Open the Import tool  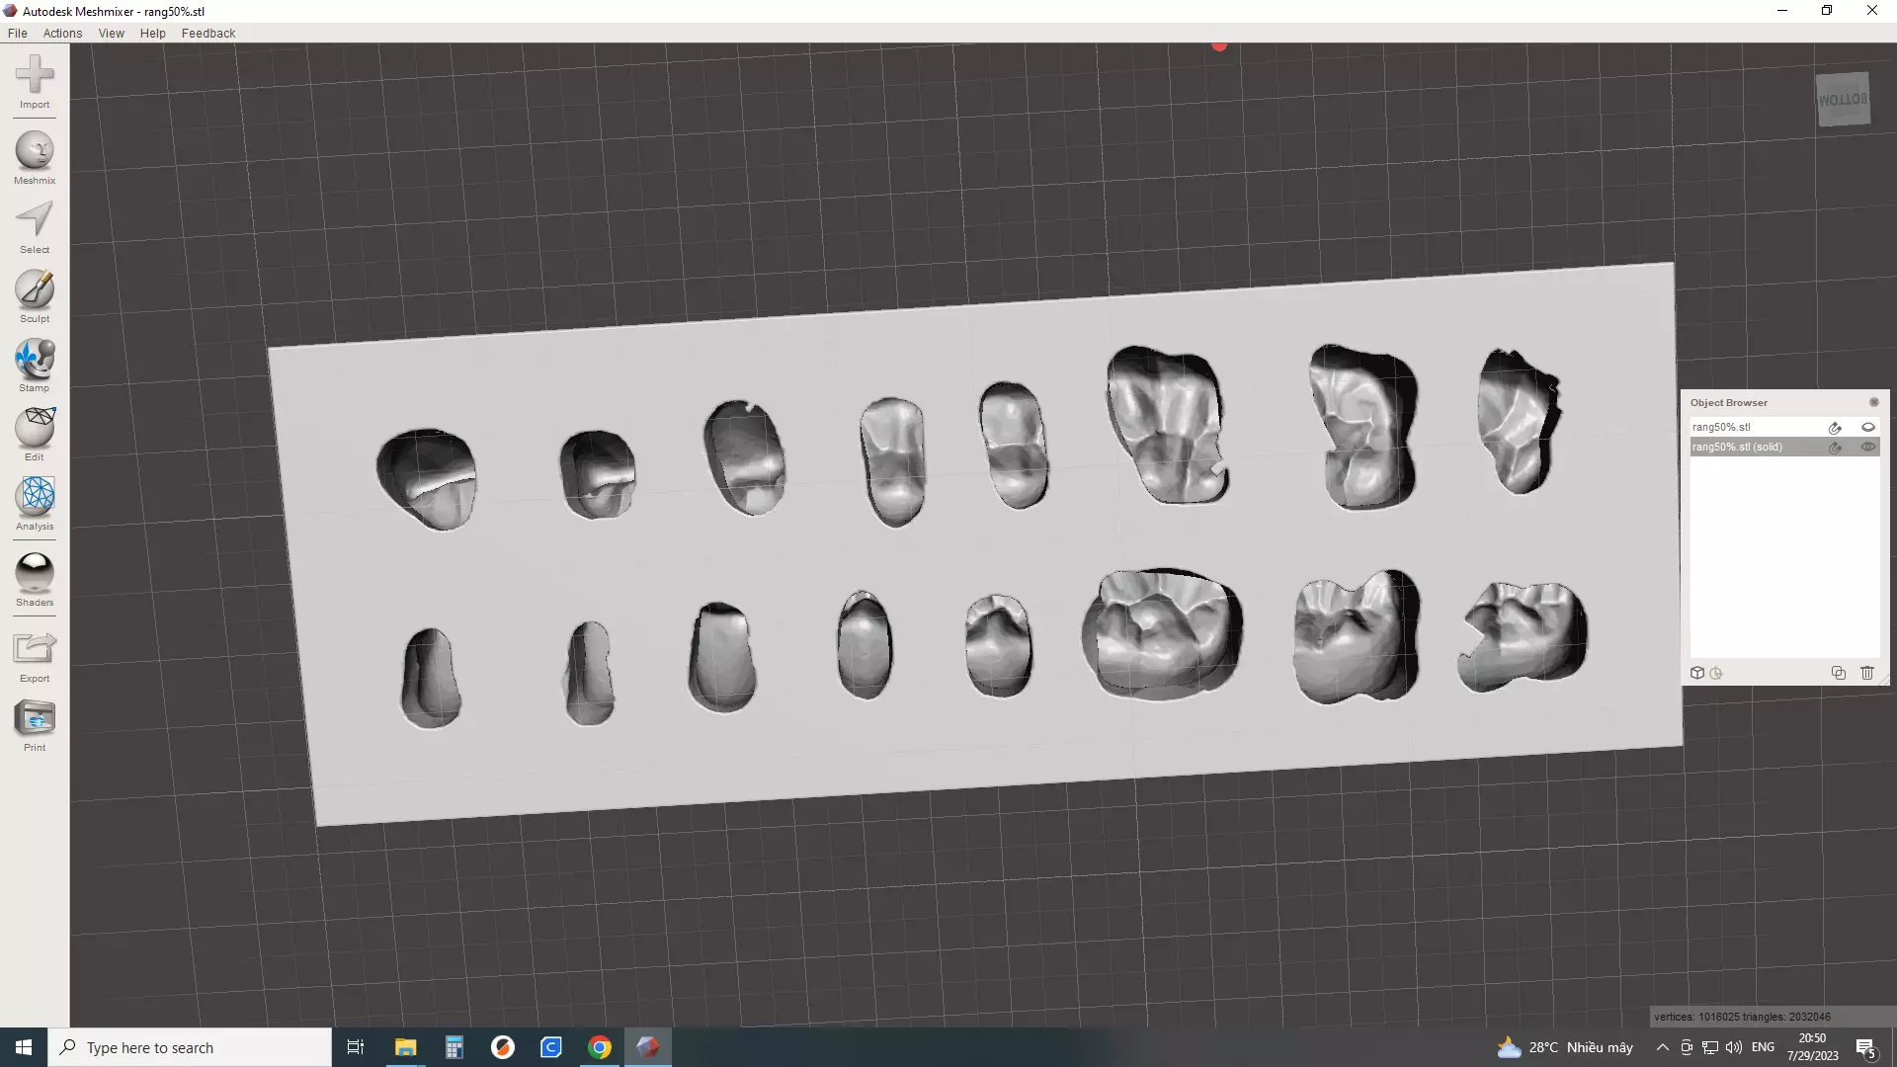coord(35,79)
